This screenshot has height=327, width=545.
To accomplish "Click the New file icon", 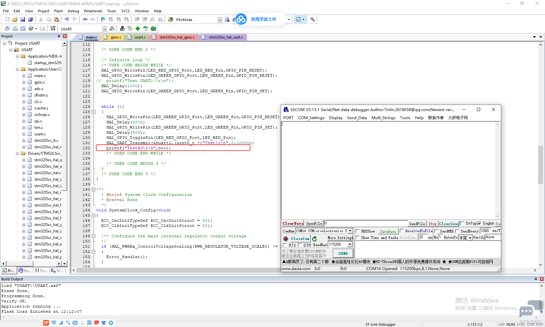I will [7, 19].
